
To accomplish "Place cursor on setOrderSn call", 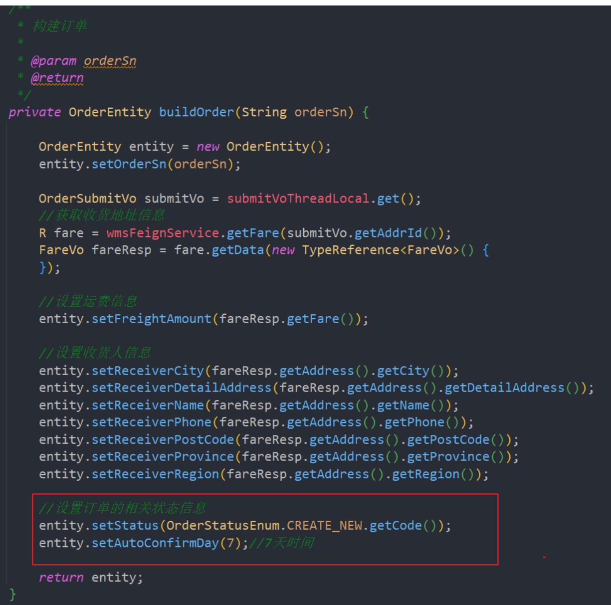I will (x=129, y=164).
